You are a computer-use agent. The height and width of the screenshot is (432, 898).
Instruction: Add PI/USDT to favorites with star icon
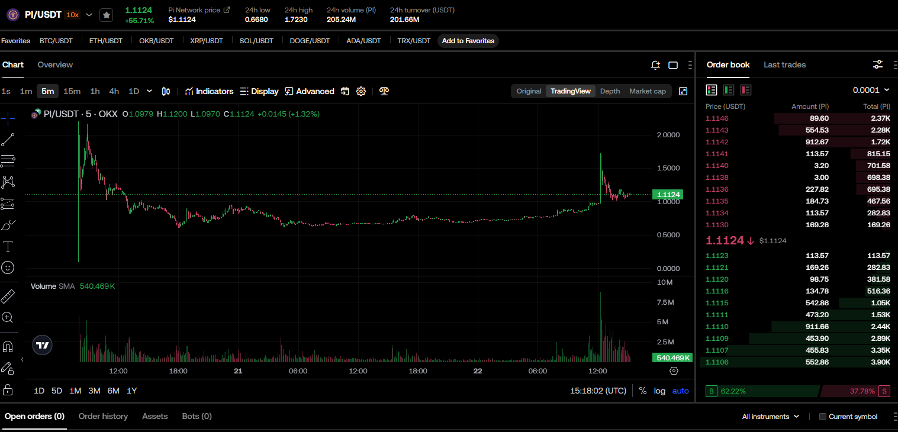[106, 15]
